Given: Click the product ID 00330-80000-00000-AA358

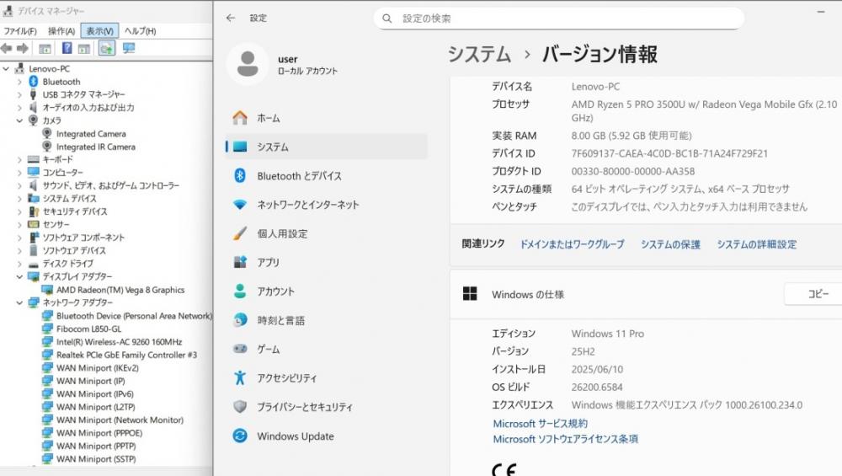Looking at the screenshot, I should (x=633, y=171).
